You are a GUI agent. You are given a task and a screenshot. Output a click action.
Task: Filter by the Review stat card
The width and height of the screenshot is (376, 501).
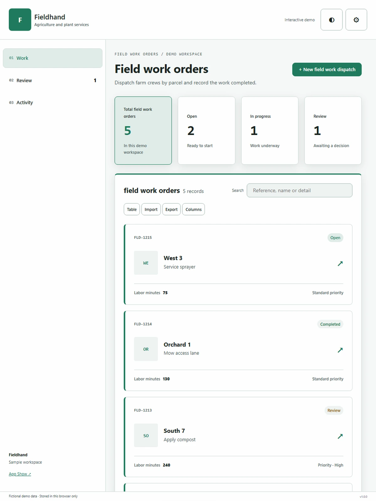[x=333, y=131]
